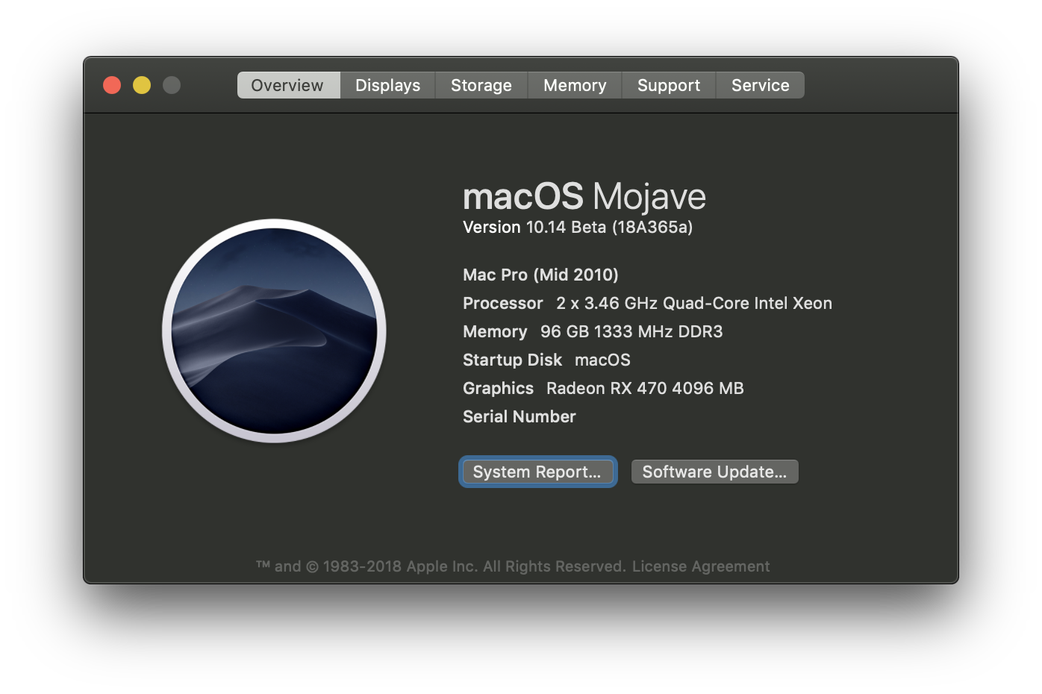Switch to the Overview tab

pos(288,85)
